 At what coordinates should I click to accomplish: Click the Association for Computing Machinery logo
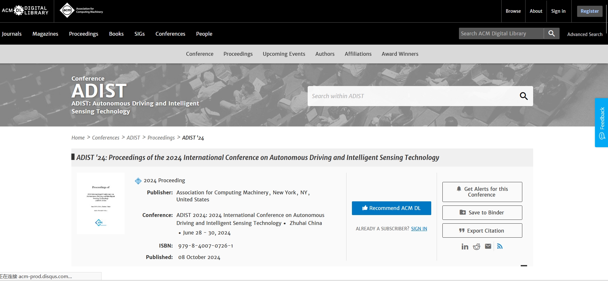[x=82, y=11]
